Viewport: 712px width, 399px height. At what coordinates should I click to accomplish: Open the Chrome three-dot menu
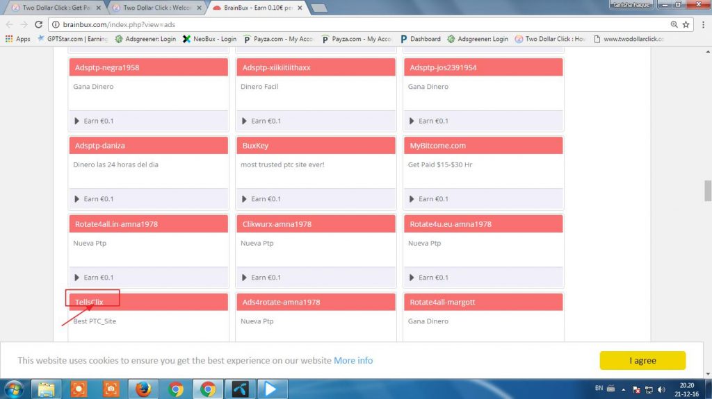click(x=701, y=24)
